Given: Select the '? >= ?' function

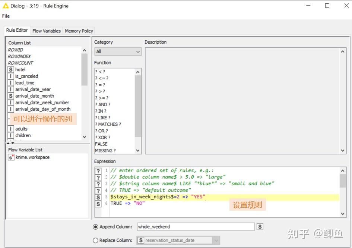Looking at the screenshot, I should pyautogui.click(x=102, y=98).
